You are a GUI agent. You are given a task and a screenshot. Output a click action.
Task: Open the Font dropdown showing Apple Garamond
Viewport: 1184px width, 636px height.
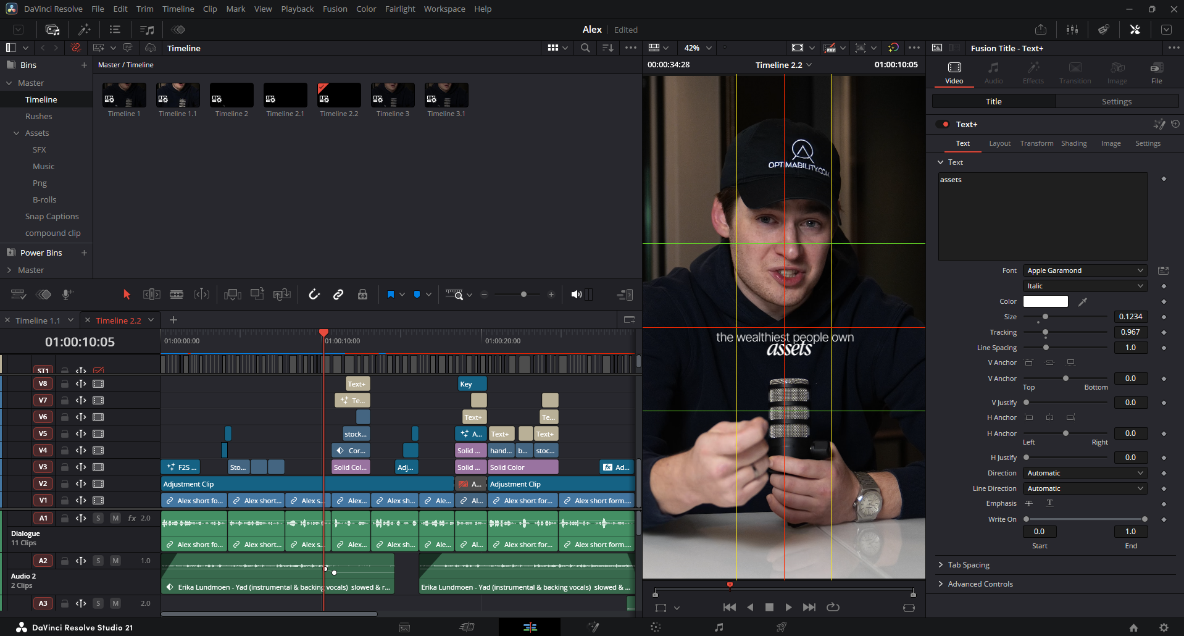[x=1085, y=270]
